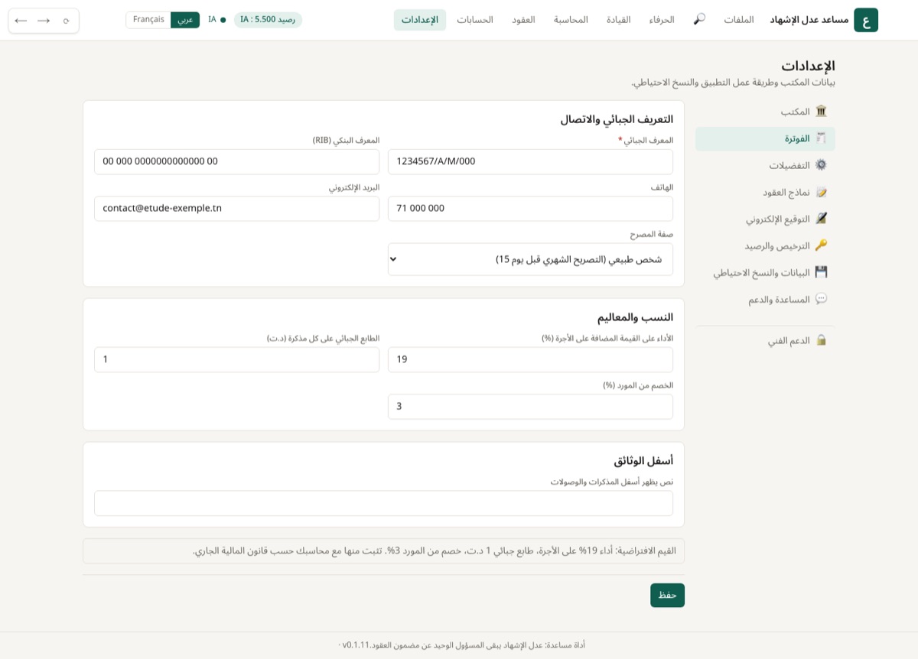Go back with the left arrow
This screenshot has height=659, width=918.
tap(21, 21)
